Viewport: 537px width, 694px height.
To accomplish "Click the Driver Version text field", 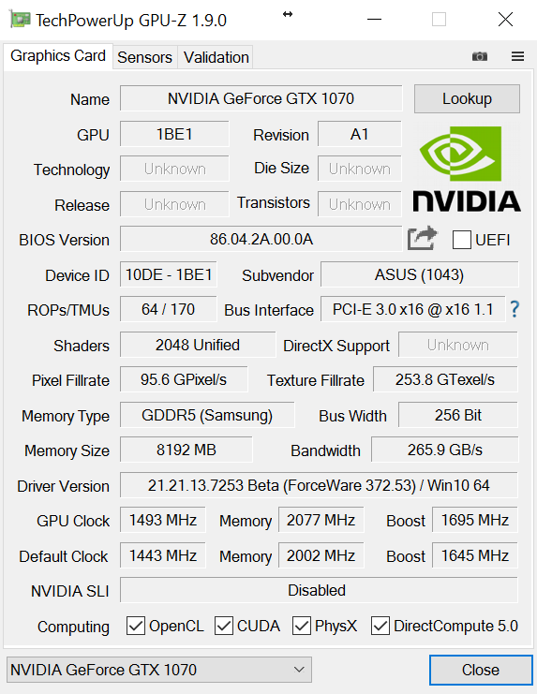I will [x=319, y=485].
